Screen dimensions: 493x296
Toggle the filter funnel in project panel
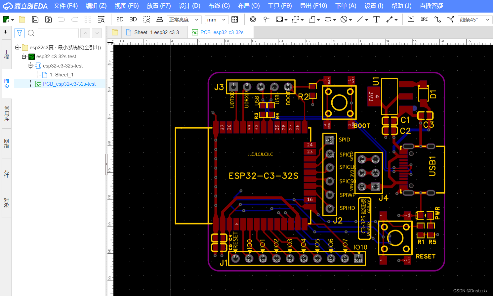coord(20,33)
